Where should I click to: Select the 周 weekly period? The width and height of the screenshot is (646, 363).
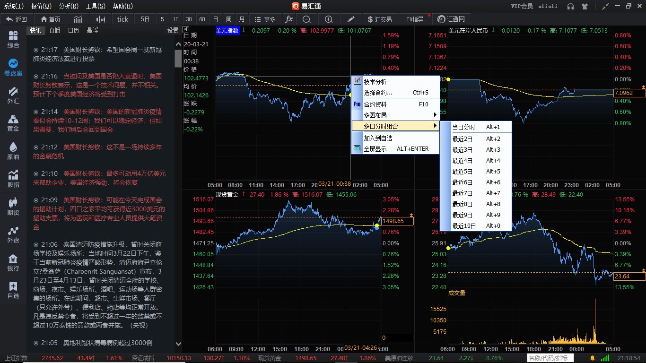229,19
